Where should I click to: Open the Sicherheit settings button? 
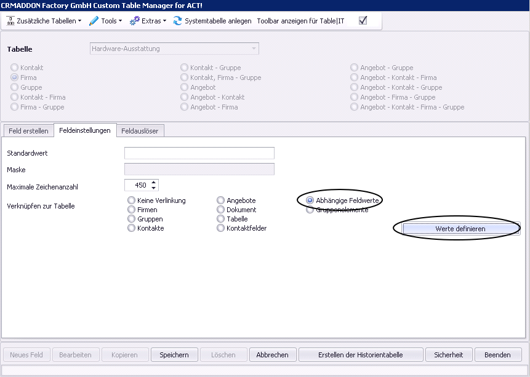coord(449,355)
